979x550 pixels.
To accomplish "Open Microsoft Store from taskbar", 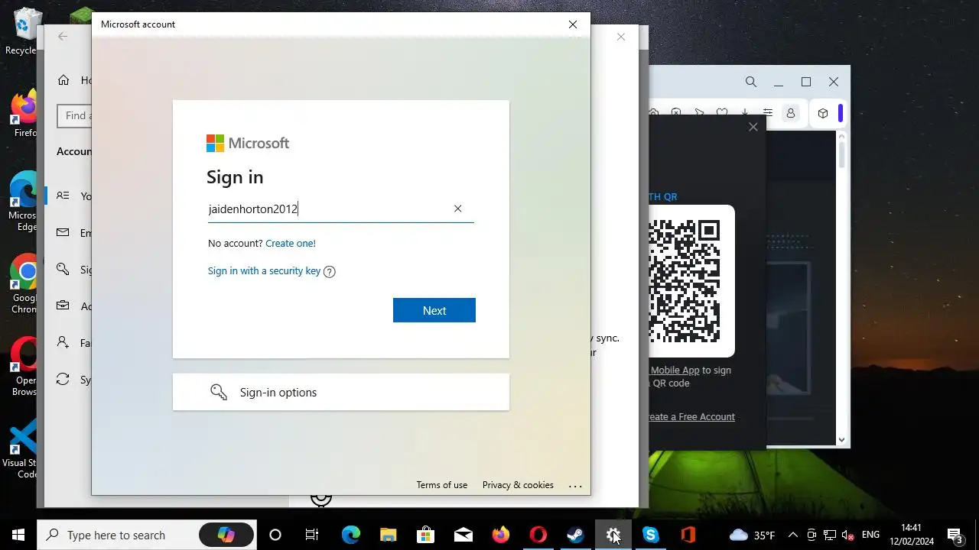I will [425, 535].
